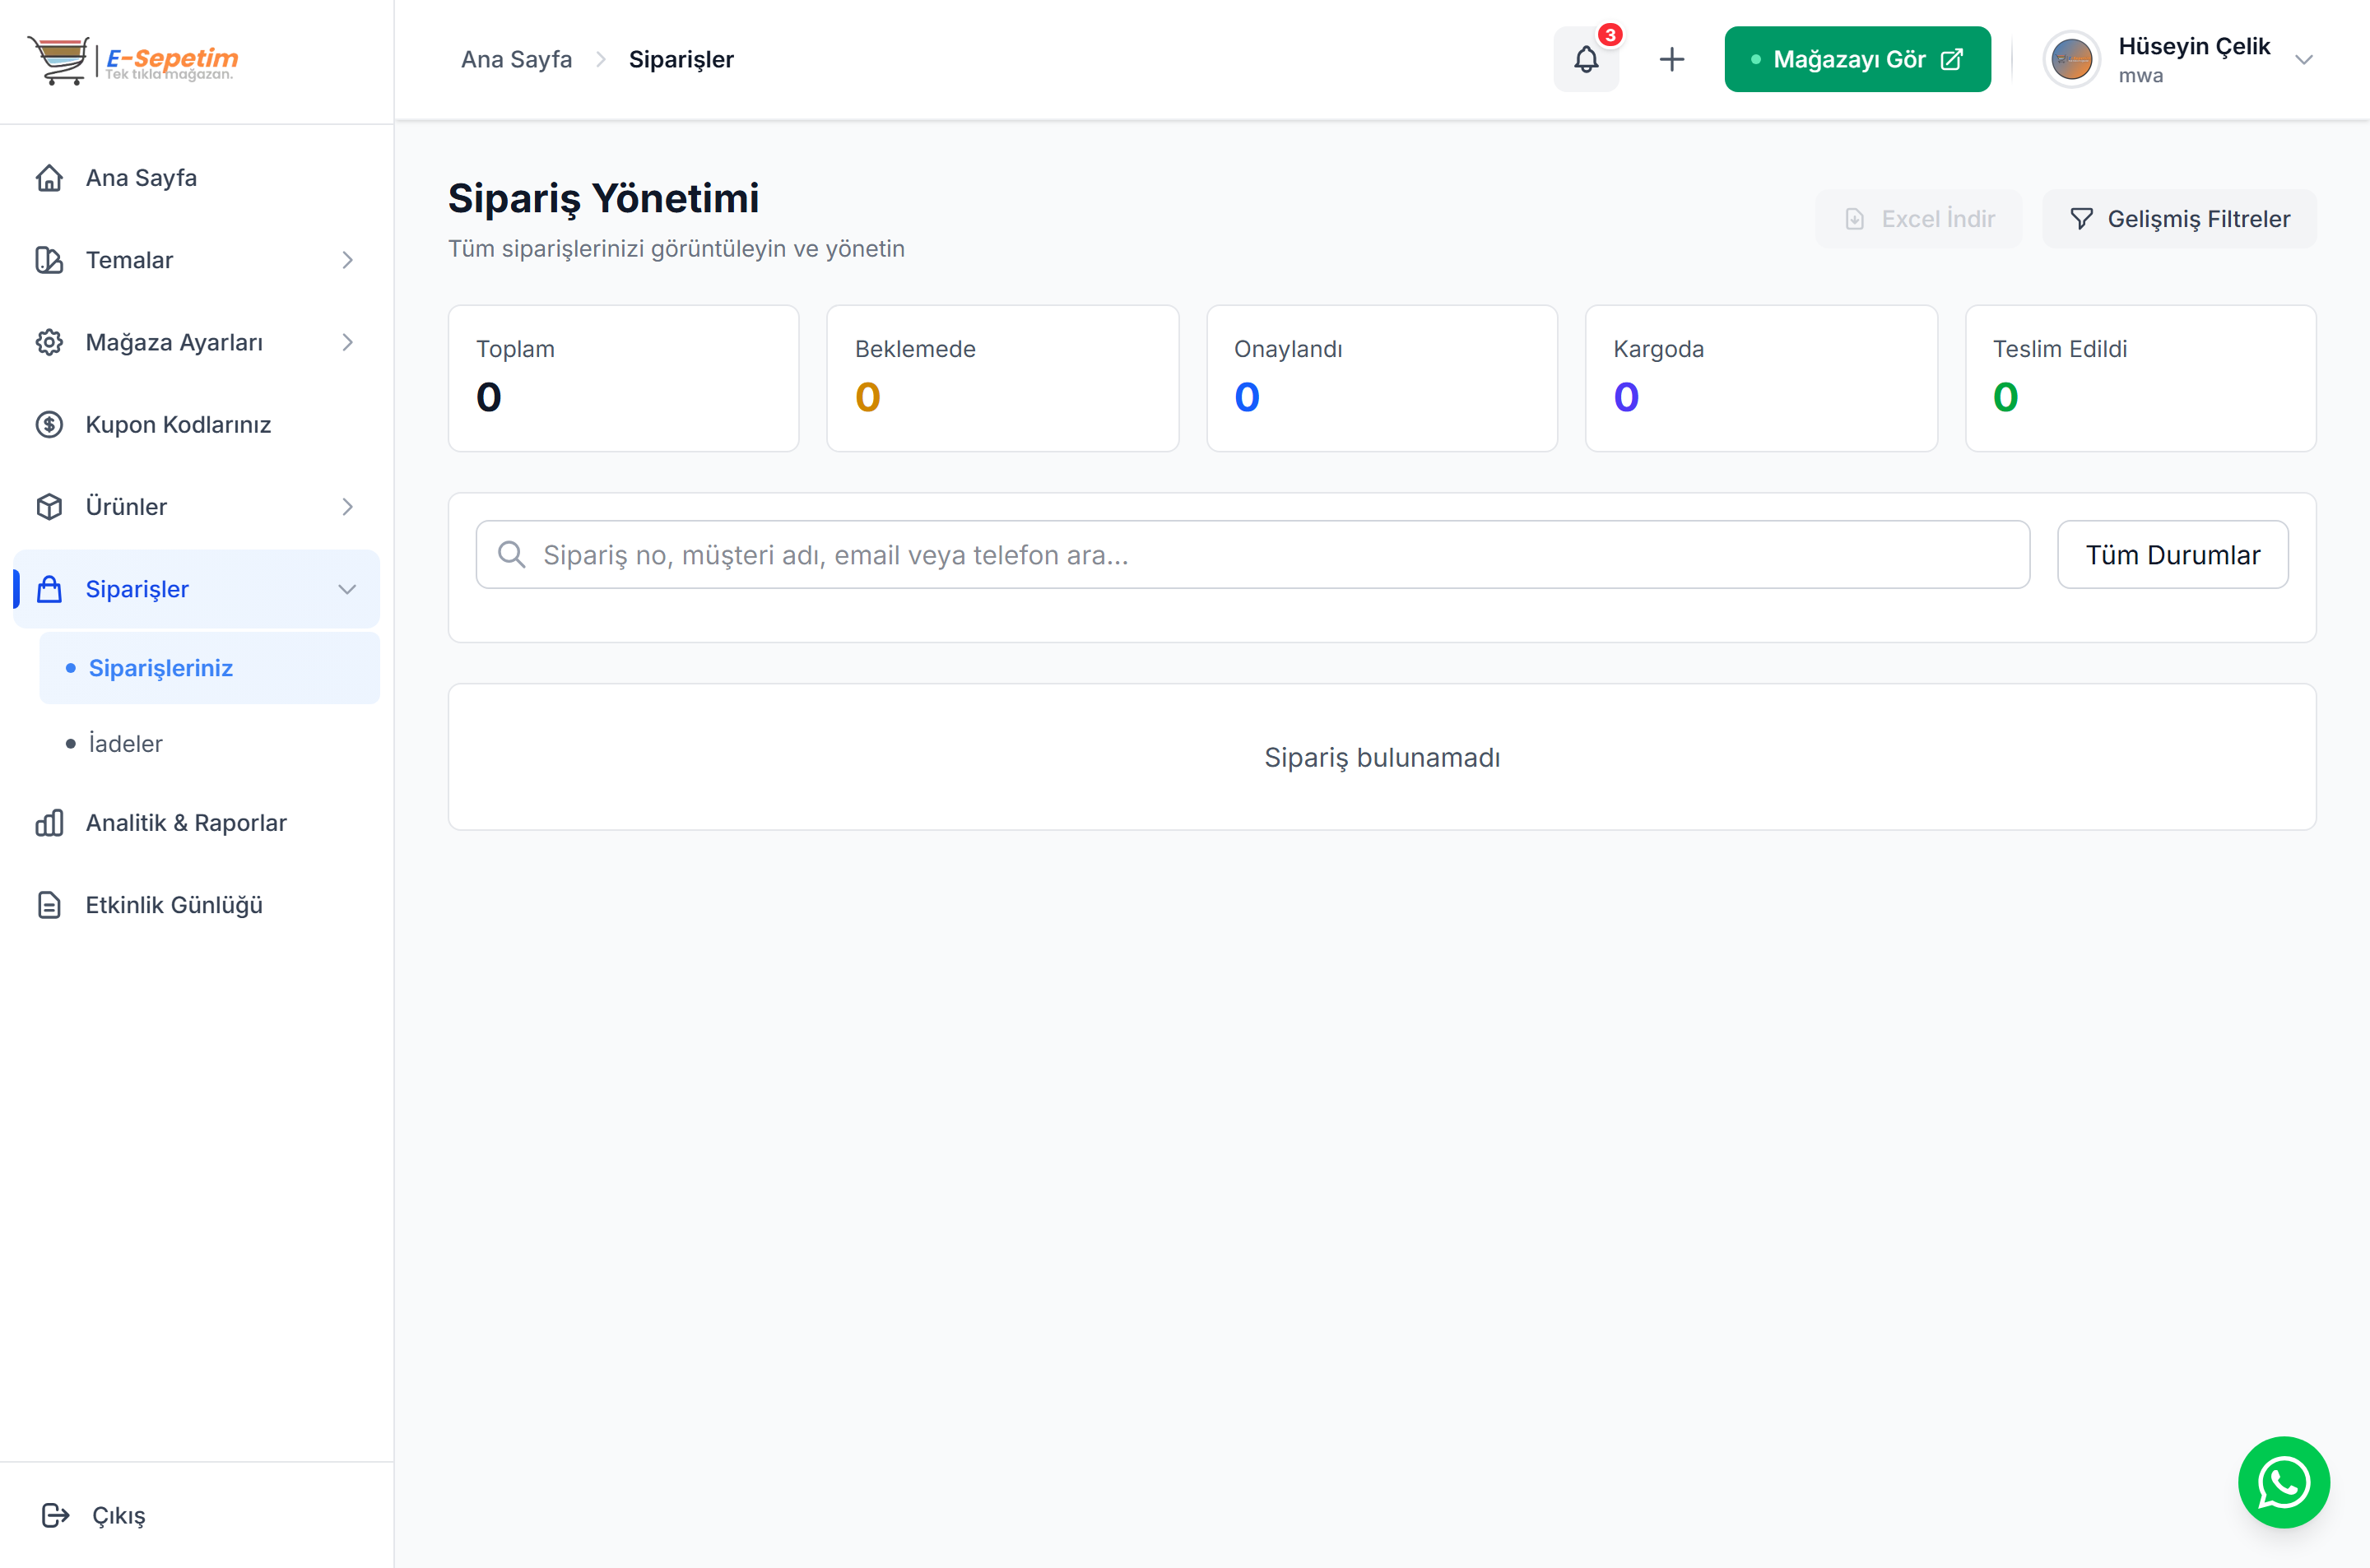Screen dimensions: 2370x1568
Task: Open the user account dropdown arrow
Action: point(2303,60)
